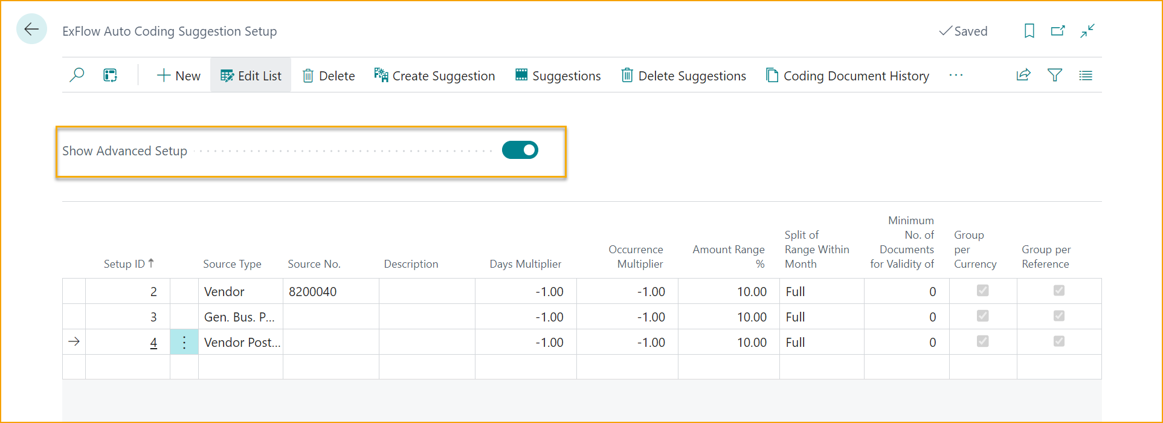The image size is (1163, 423).
Task: Select the Gen. Bus. P... source type cell
Action: 240,317
